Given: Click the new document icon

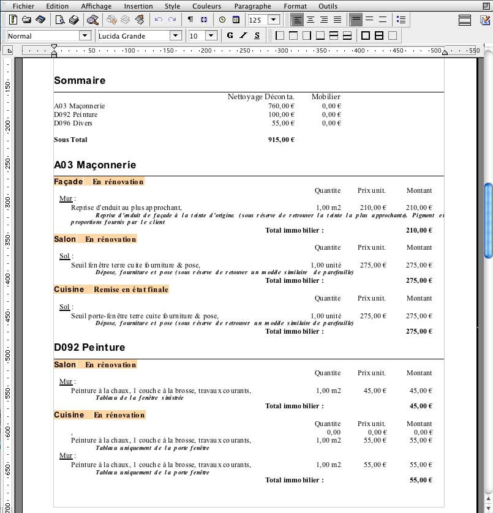Looking at the screenshot, I should (x=13, y=20).
